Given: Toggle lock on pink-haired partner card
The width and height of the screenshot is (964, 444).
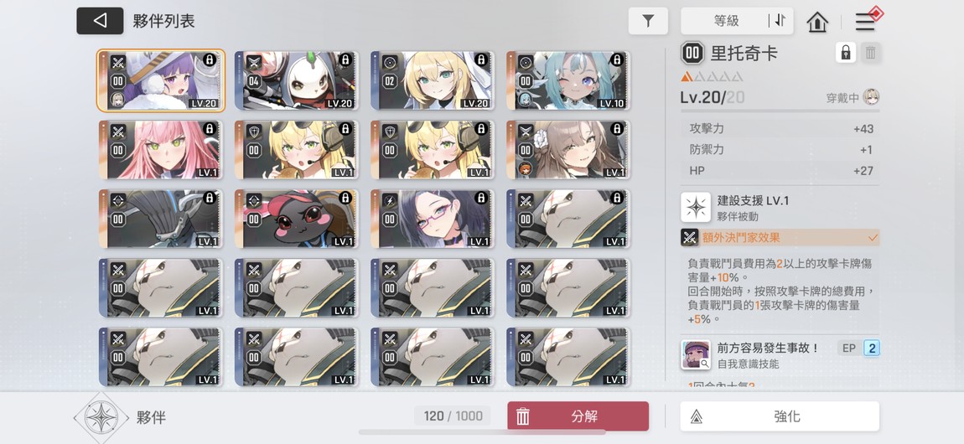Looking at the screenshot, I should (x=209, y=129).
